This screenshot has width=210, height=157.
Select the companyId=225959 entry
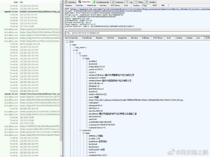coord(97,78)
